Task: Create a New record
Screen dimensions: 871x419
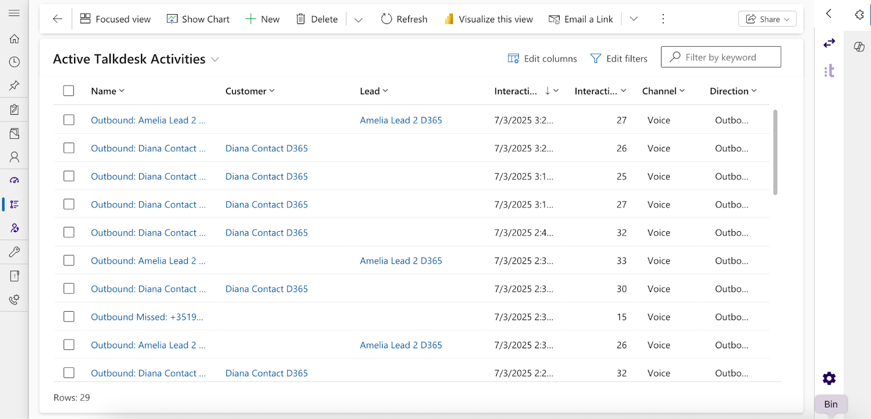Action: (262, 19)
